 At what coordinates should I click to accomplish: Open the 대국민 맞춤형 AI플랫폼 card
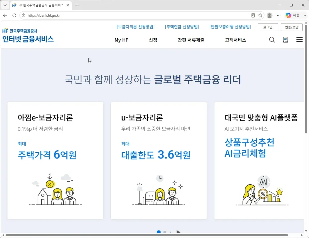[x=259, y=161]
